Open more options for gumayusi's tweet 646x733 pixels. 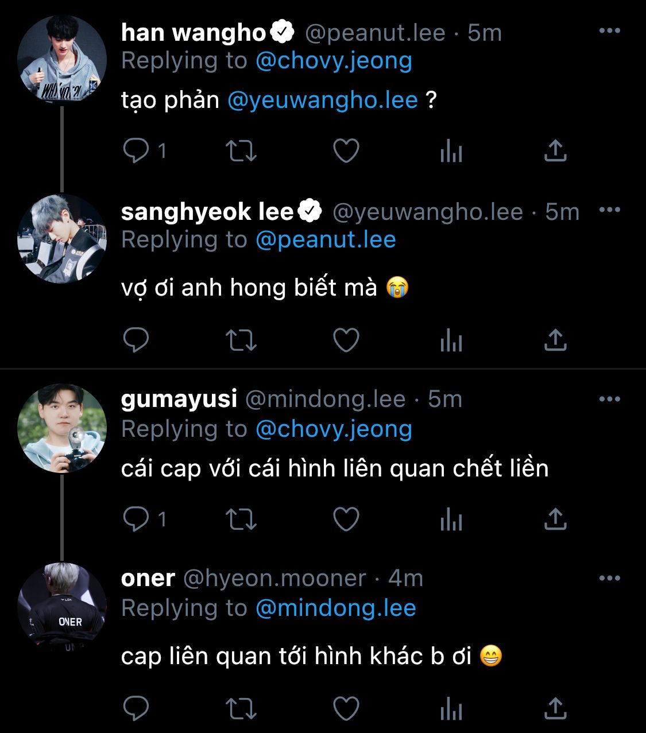point(609,399)
